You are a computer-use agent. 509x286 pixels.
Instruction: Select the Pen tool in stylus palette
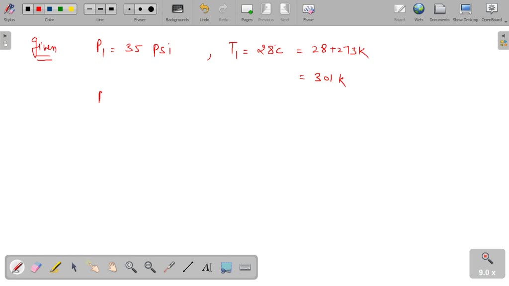(17, 267)
